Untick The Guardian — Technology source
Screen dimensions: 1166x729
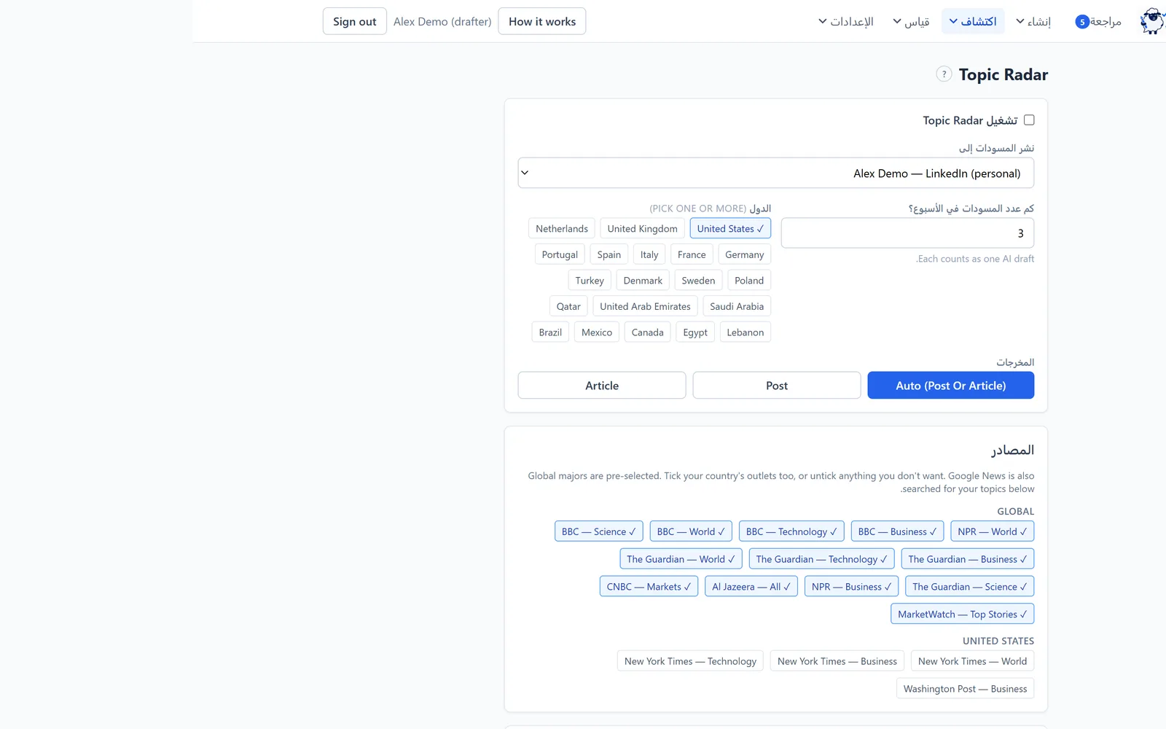822,559
